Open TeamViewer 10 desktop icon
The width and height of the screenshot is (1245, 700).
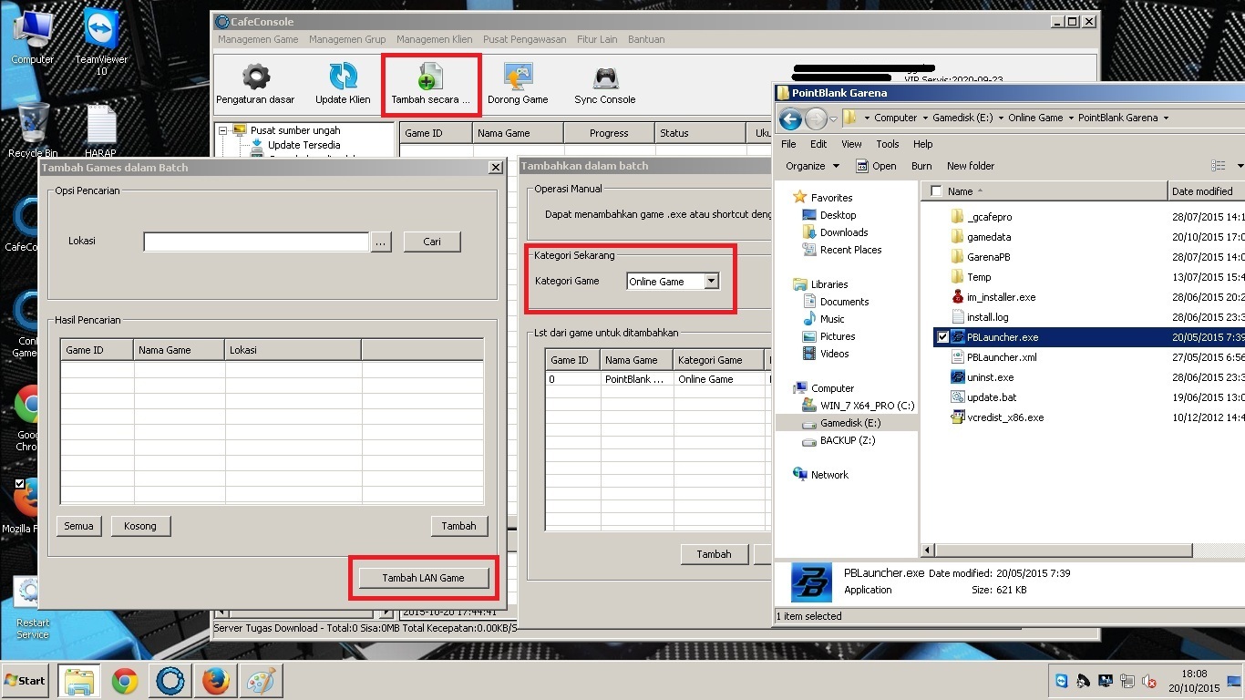pos(101,41)
